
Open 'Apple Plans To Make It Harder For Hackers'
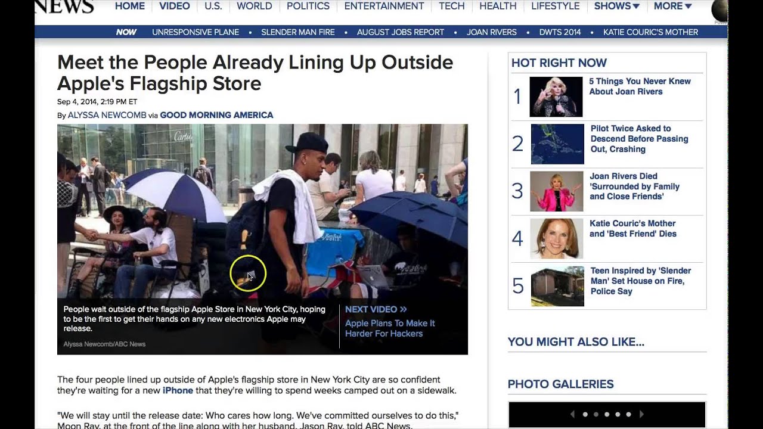coord(390,328)
